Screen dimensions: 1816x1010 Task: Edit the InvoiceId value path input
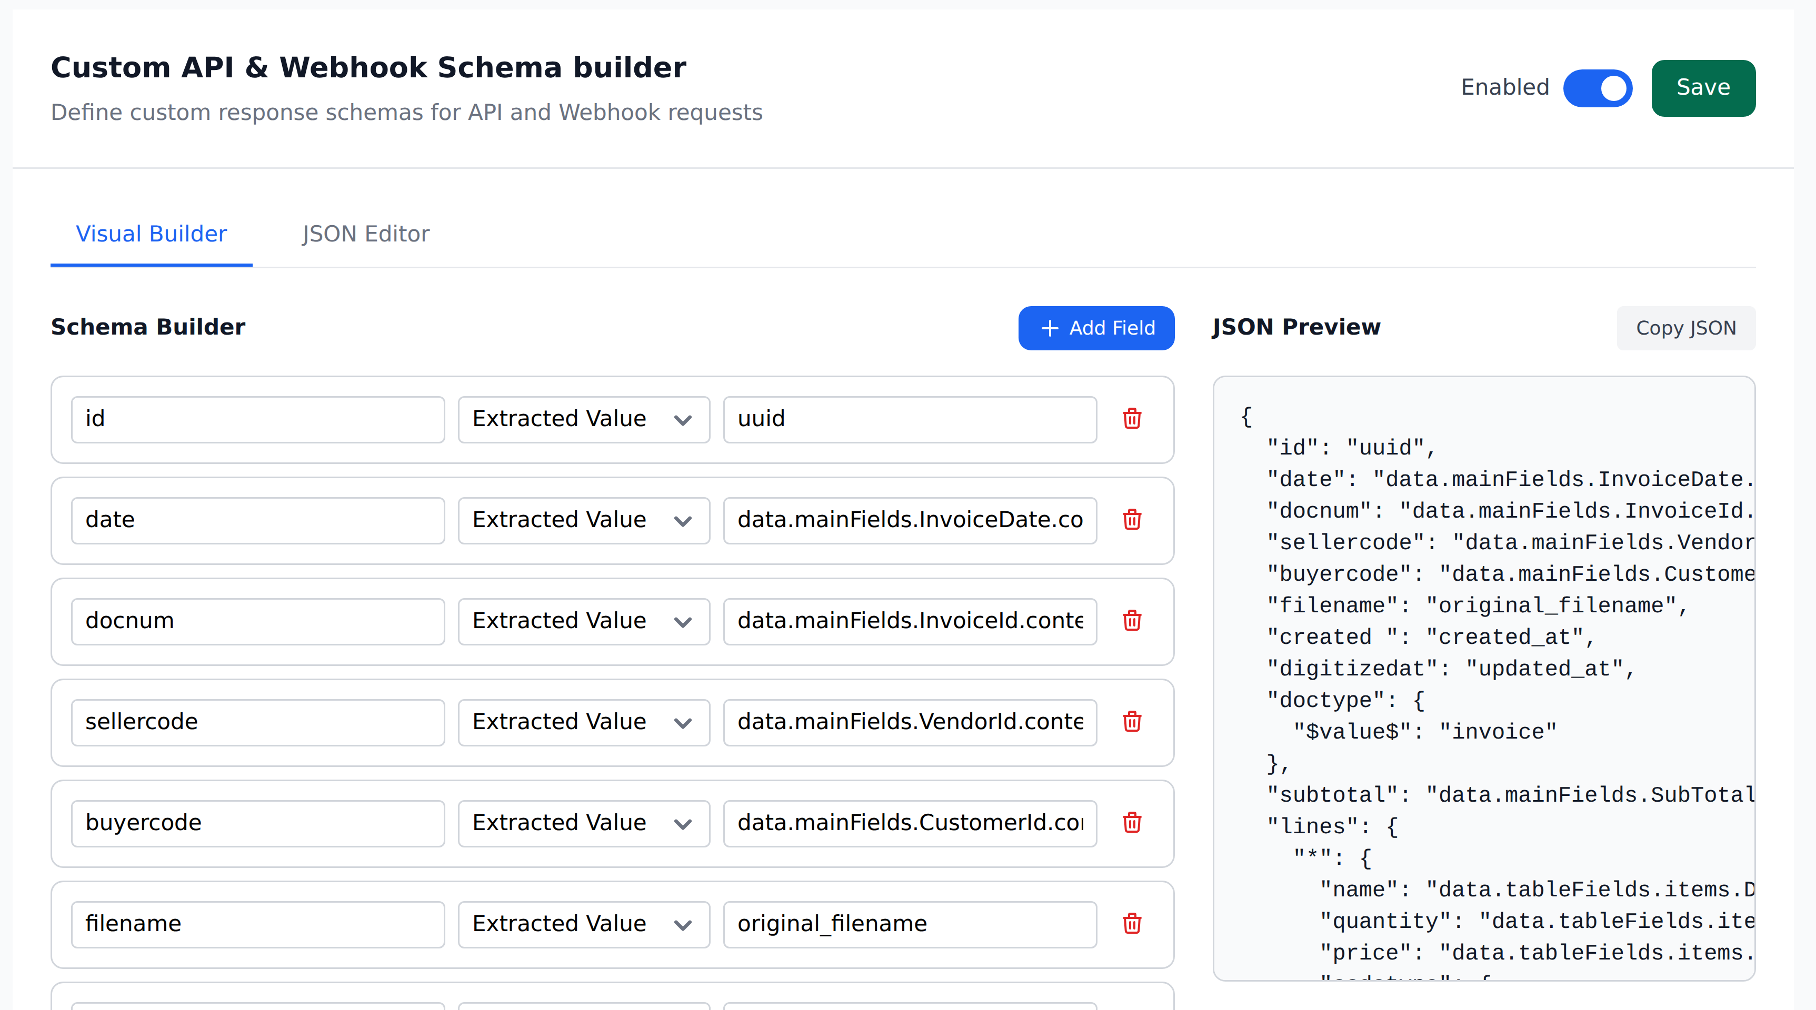coord(910,621)
